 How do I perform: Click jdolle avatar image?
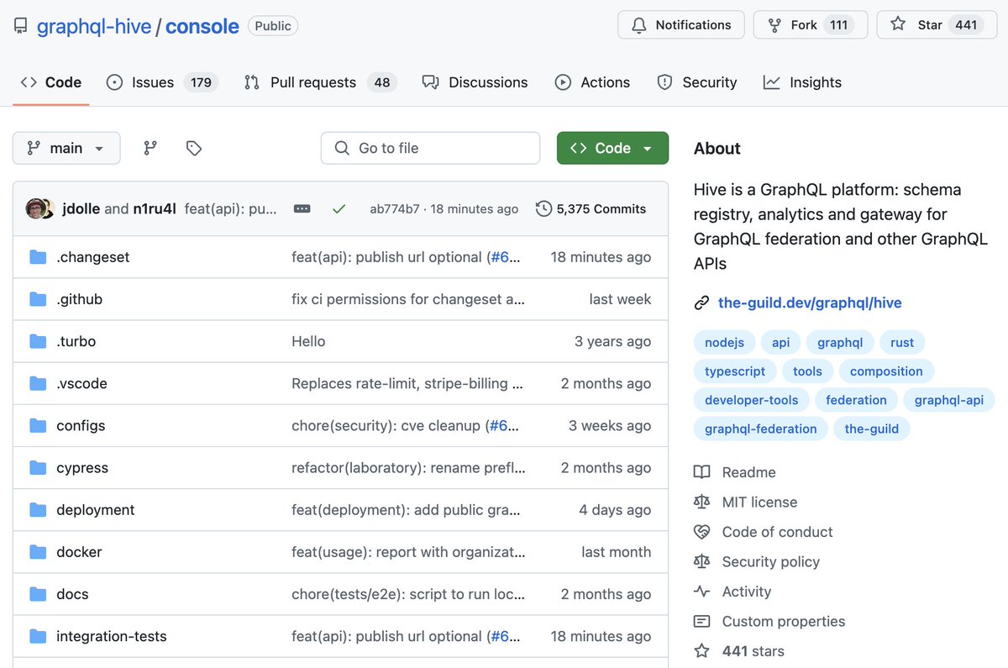coord(35,208)
